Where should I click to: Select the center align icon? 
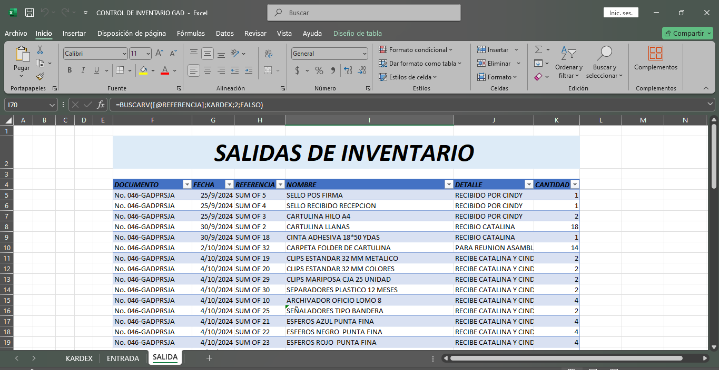click(208, 70)
